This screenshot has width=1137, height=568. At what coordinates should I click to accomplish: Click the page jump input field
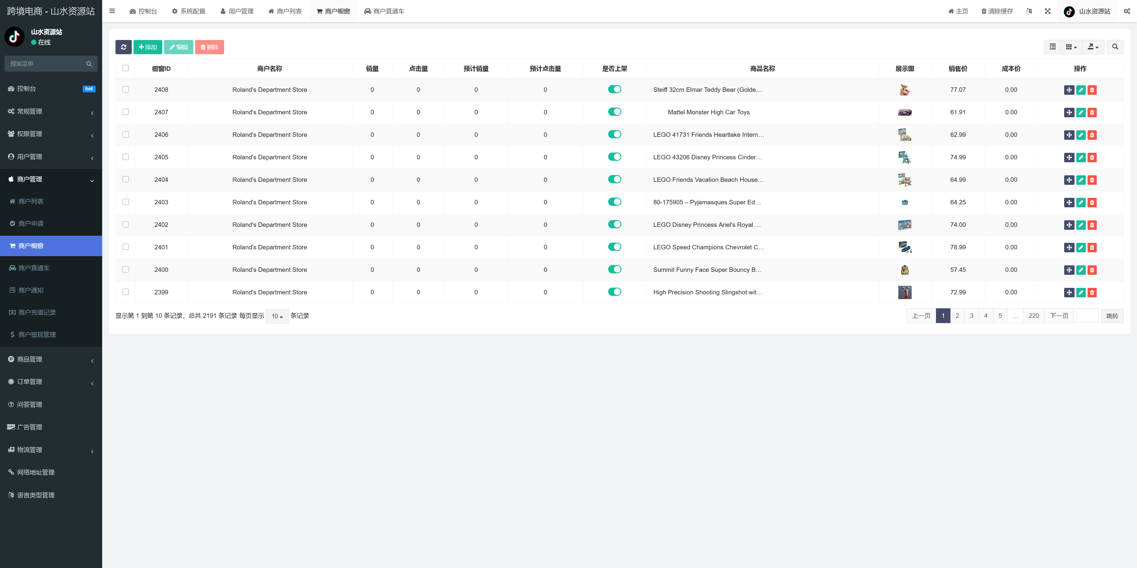click(x=1087, y=316)
